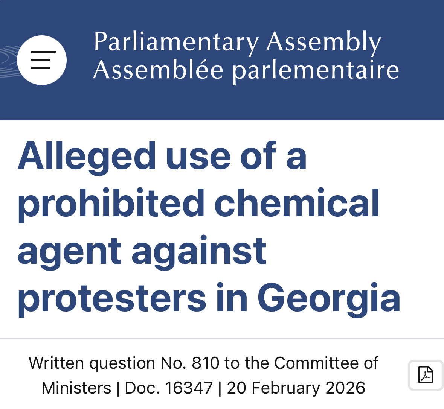Click the word 'Georgia' in the headline
Screen dimensions: 444x409
pyautogui.click(x=329, y=298)
